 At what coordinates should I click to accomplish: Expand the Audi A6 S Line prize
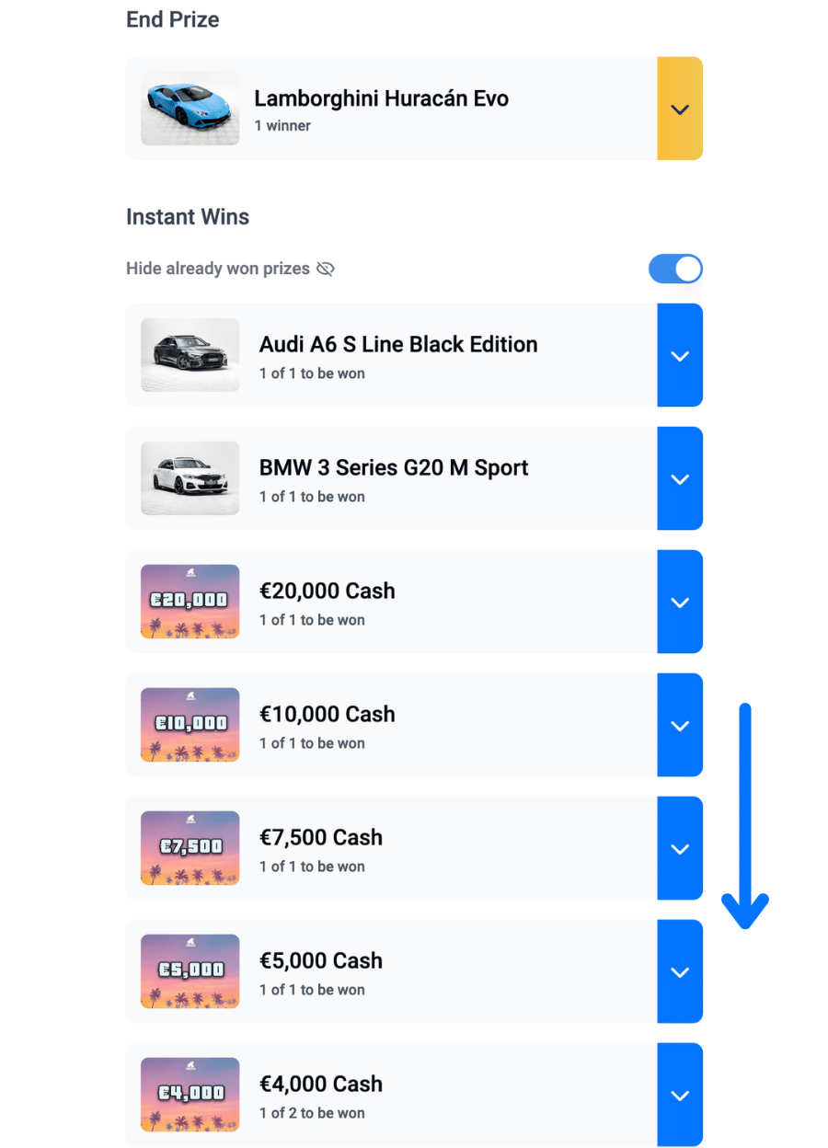(680, 356)
